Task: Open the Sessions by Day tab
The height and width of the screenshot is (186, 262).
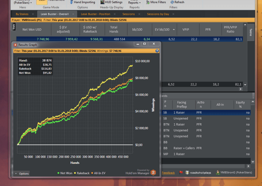Action: pyautogui.click(x=158, y=14)
